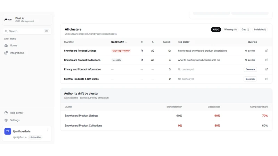
Task: Open Integrations in the main menu
Action: [17, 53]
